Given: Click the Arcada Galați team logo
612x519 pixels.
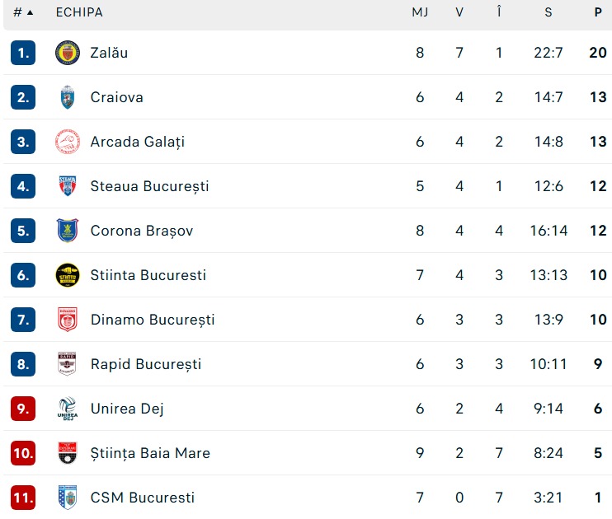Looking at the screenshot, I should point(68,142).
